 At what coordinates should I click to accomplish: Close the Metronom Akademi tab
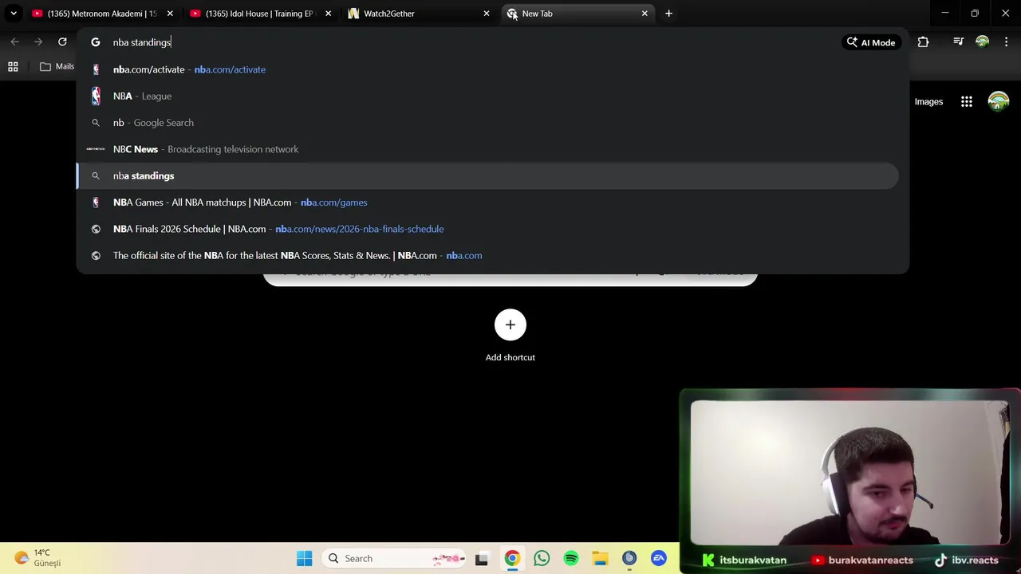(170, 14)
